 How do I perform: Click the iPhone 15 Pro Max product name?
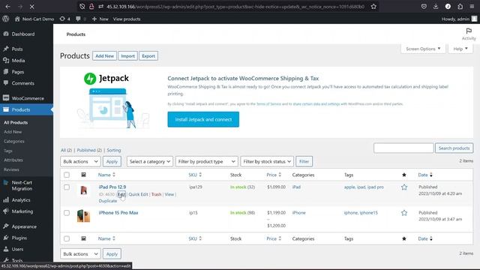[118, 213]
